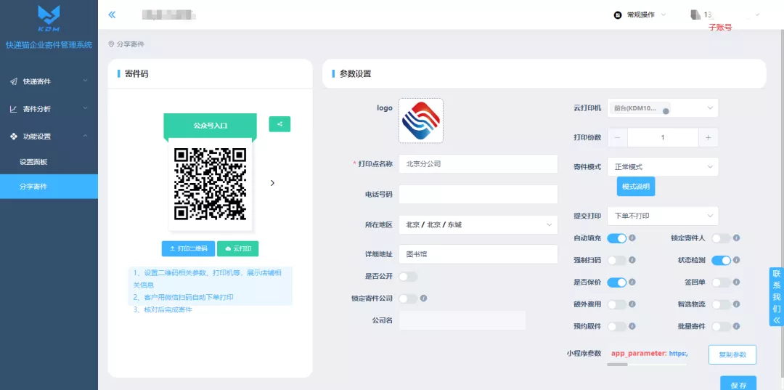Click the 复制参数 button
The height and width of the screenshot is (390, 784).
pyautogui.click(x=732, y=354)
